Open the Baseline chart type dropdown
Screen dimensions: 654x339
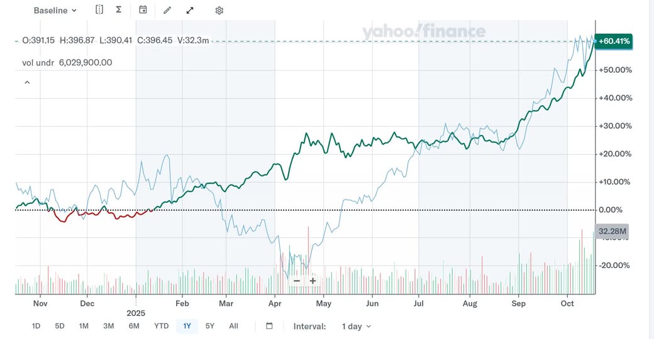click(x=55, y=11)
